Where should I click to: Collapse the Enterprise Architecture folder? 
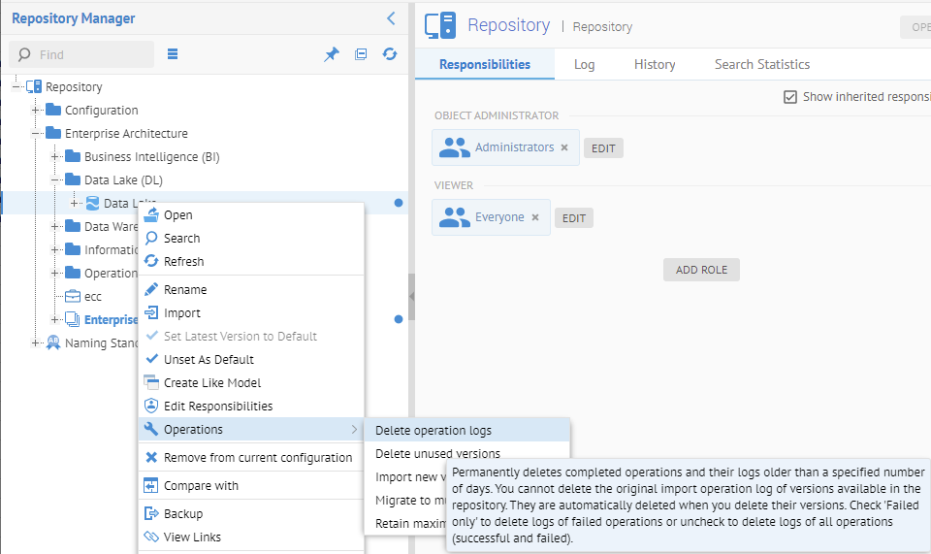click(x=36, y=134)
